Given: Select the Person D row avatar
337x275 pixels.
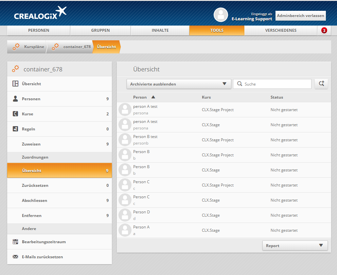Looking at the screenshot, I should pos(125,215).
